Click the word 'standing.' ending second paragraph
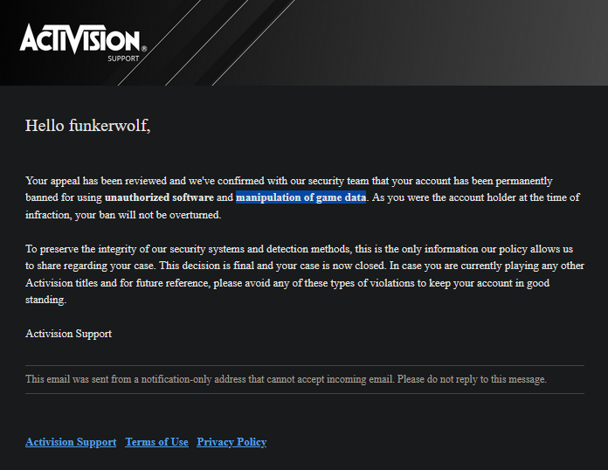The width and height of the screenshot is (608, 470). pyautogui.click(x=45, y=300)
